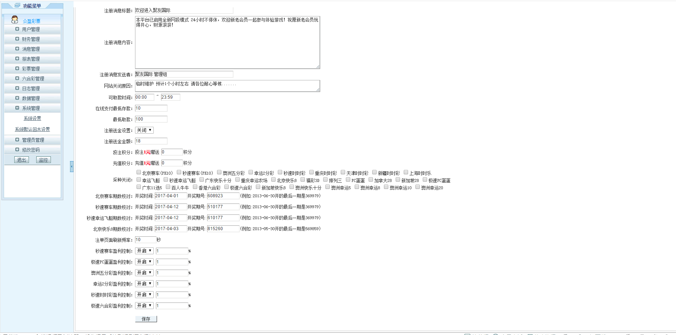Screen dimensions: 676x335
Task: Click the user avatar icon beside 众盈彩票
Action: pos(15,19)
